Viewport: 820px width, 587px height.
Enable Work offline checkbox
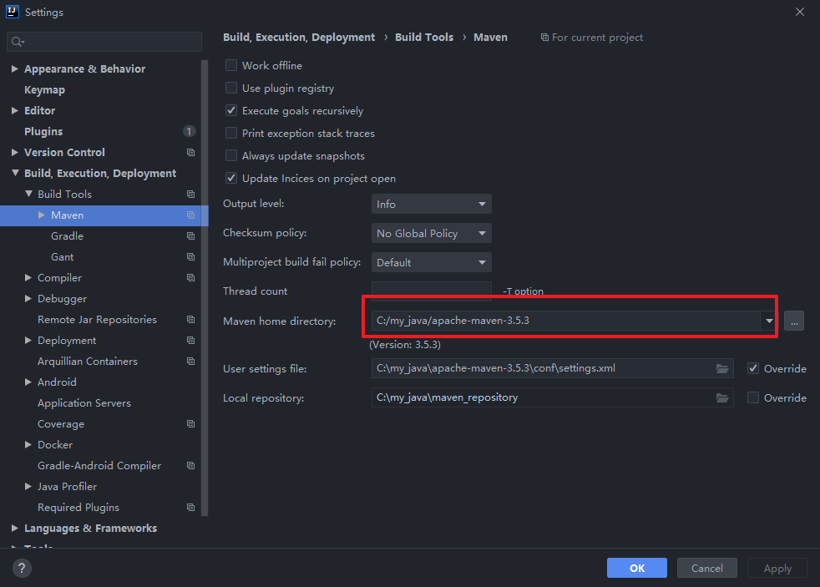point(231,65)
